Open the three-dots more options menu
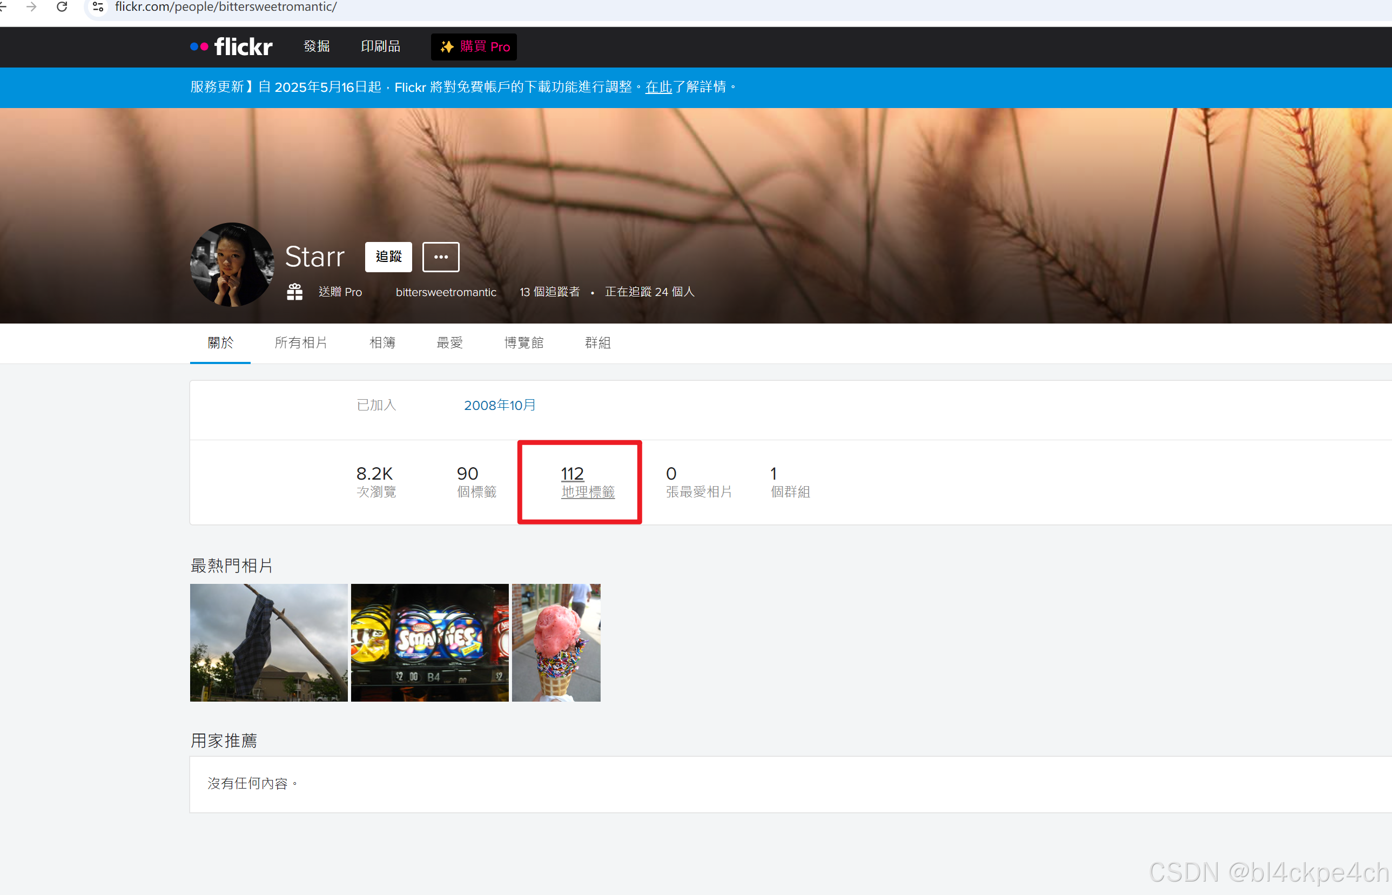1392x895 pixels. [441, 257]
